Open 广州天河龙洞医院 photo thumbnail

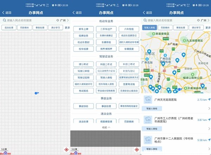[x=149, y=100]
